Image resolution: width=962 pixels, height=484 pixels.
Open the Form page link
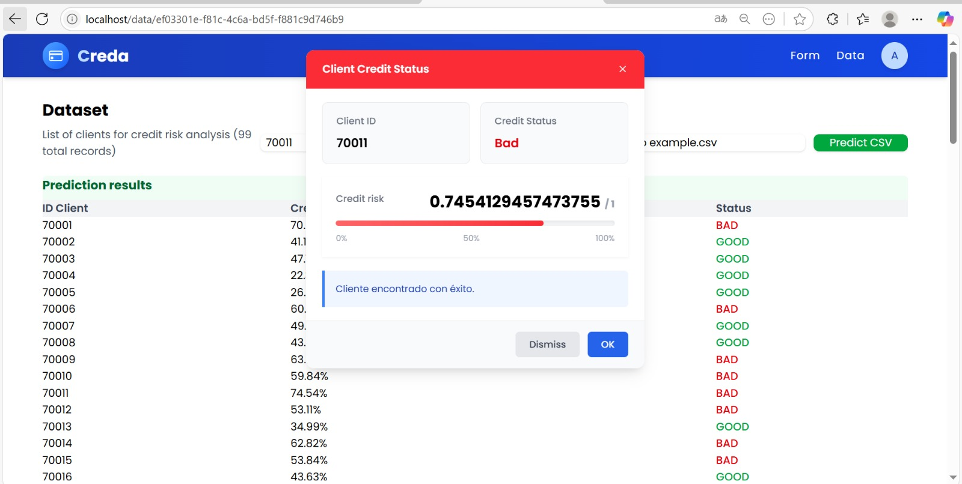[804, 56]
